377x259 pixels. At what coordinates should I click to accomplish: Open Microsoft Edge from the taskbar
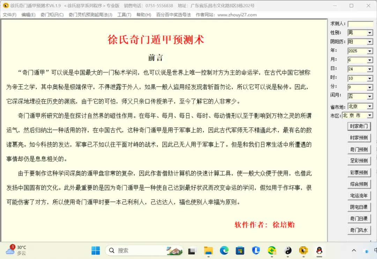(224, 250)
